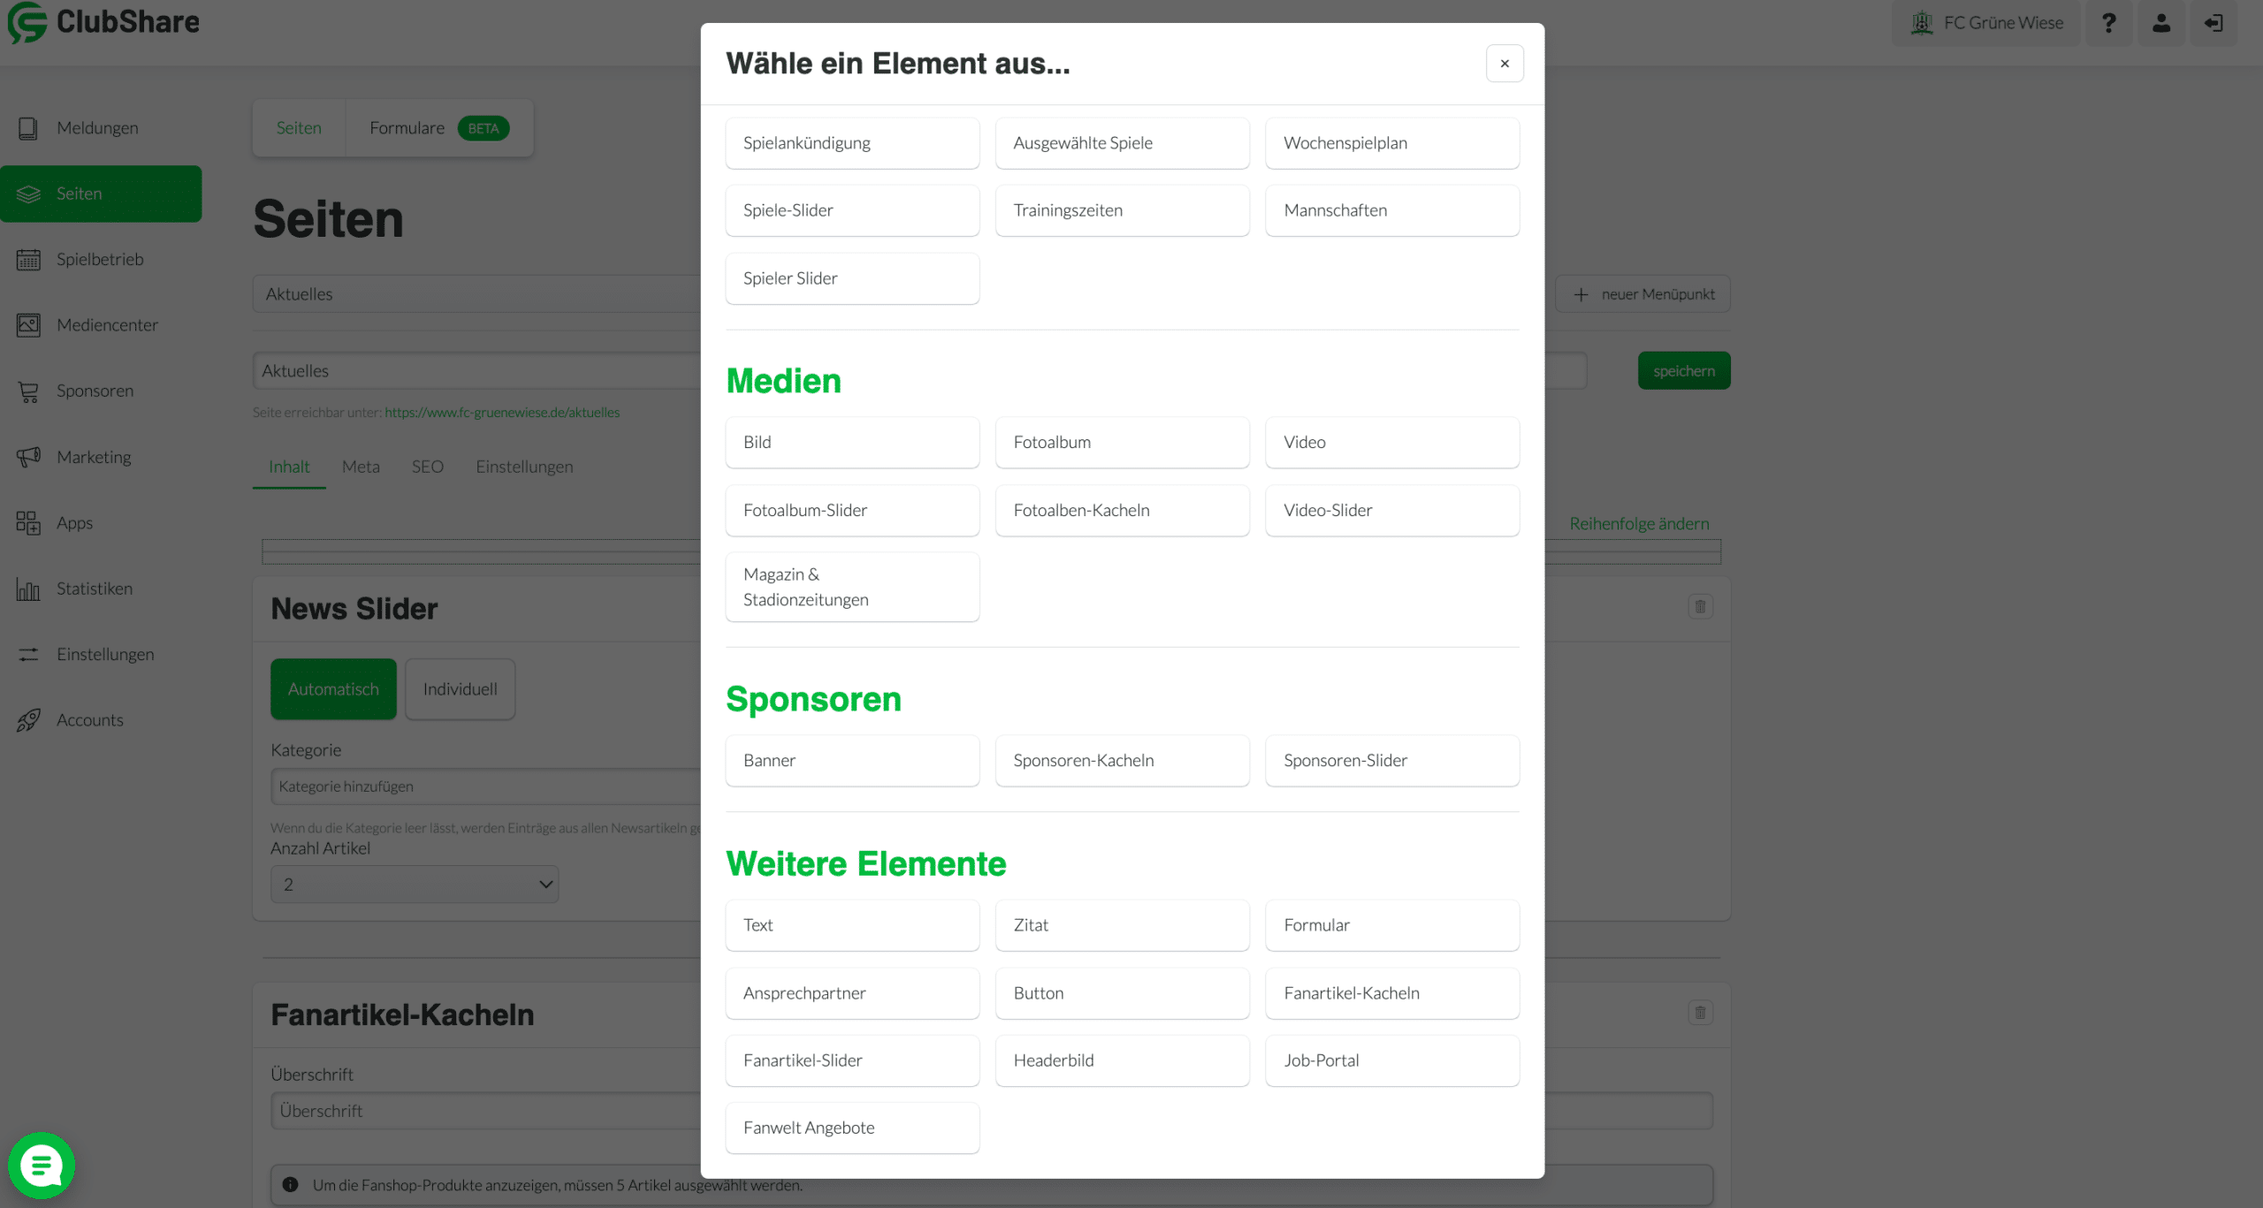Viewport: 2263px width, 1208px height.
Task: Go to Spielbetrieb in the sidebar
Action: [x=101, y=260]
